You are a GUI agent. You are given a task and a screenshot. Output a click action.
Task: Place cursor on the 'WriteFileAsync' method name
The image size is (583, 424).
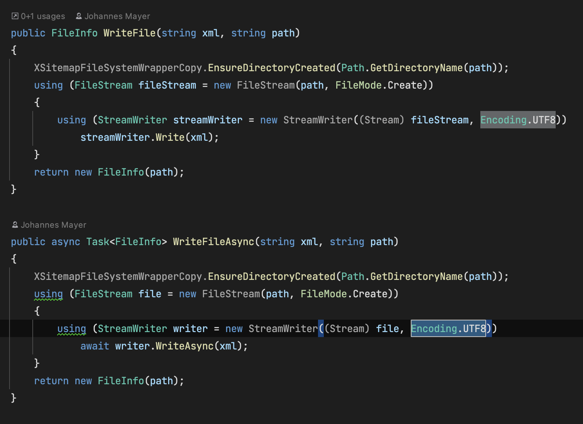click(214, 242)
